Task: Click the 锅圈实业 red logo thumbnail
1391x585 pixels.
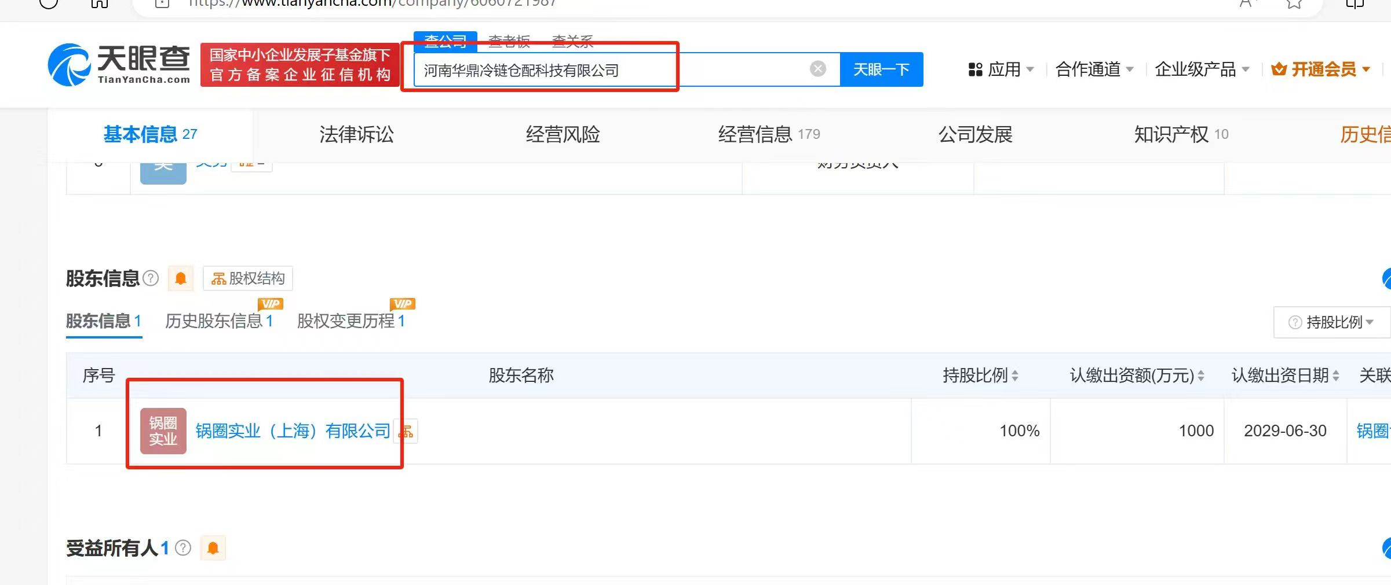Action: (x=163, y=431)
